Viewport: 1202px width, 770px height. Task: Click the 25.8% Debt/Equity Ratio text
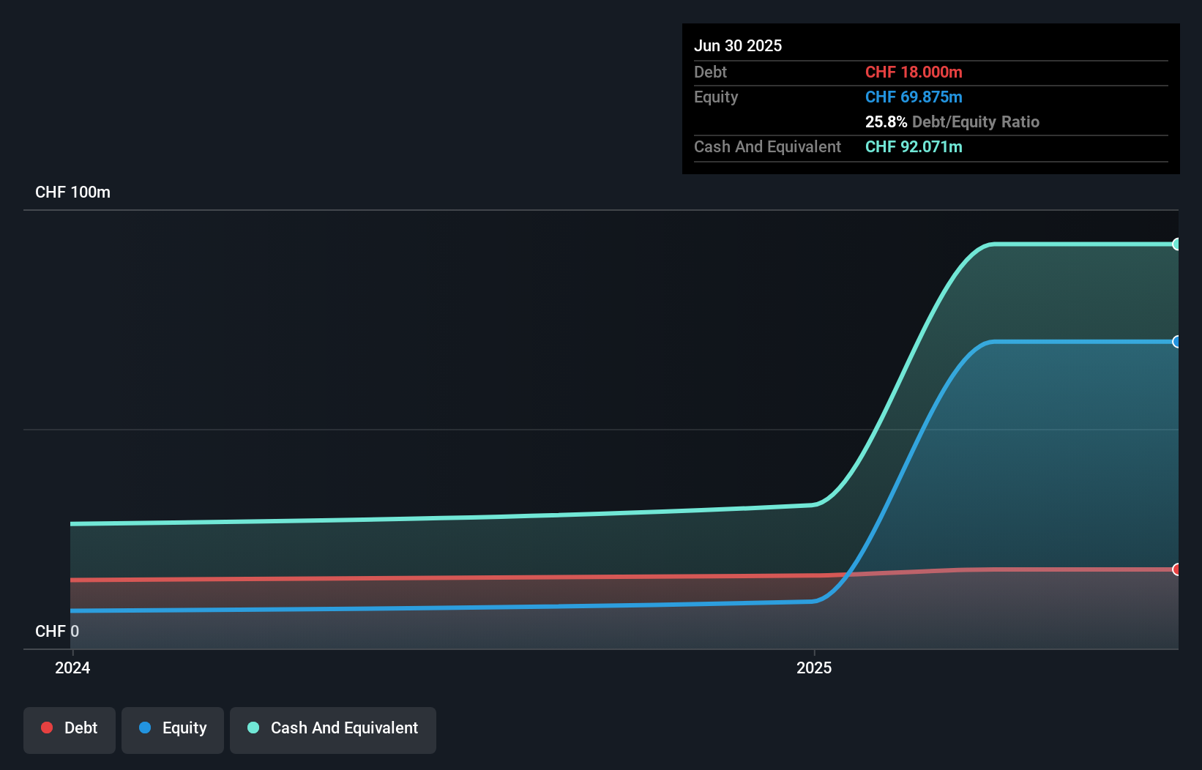coord(952,122)
